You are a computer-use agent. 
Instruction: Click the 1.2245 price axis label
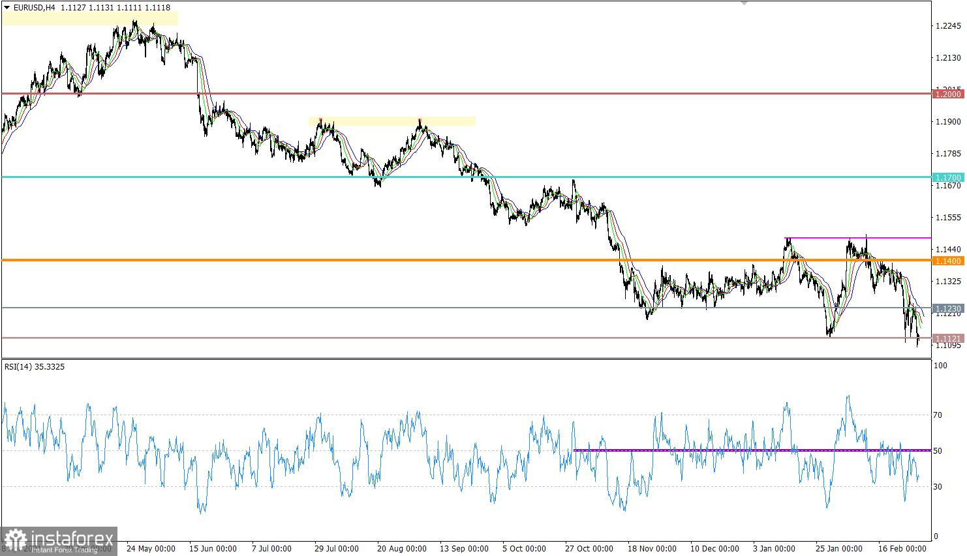click(x=949, y=26)
